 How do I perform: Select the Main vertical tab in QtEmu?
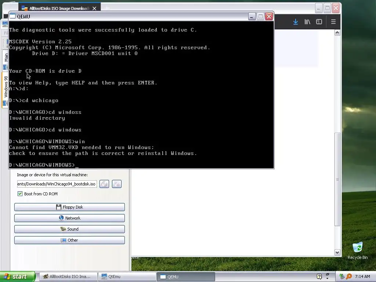(6, 58)
